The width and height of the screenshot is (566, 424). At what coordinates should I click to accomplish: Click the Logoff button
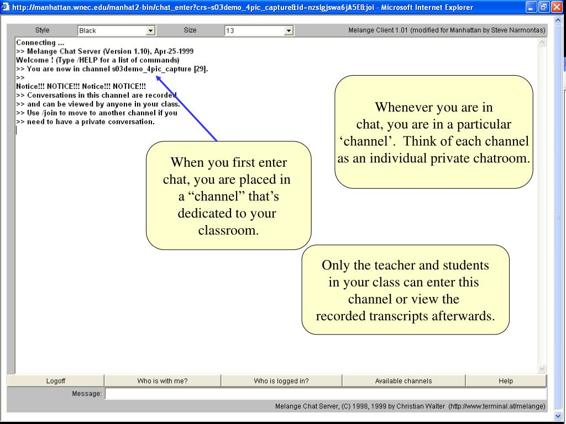pos(56,381)
